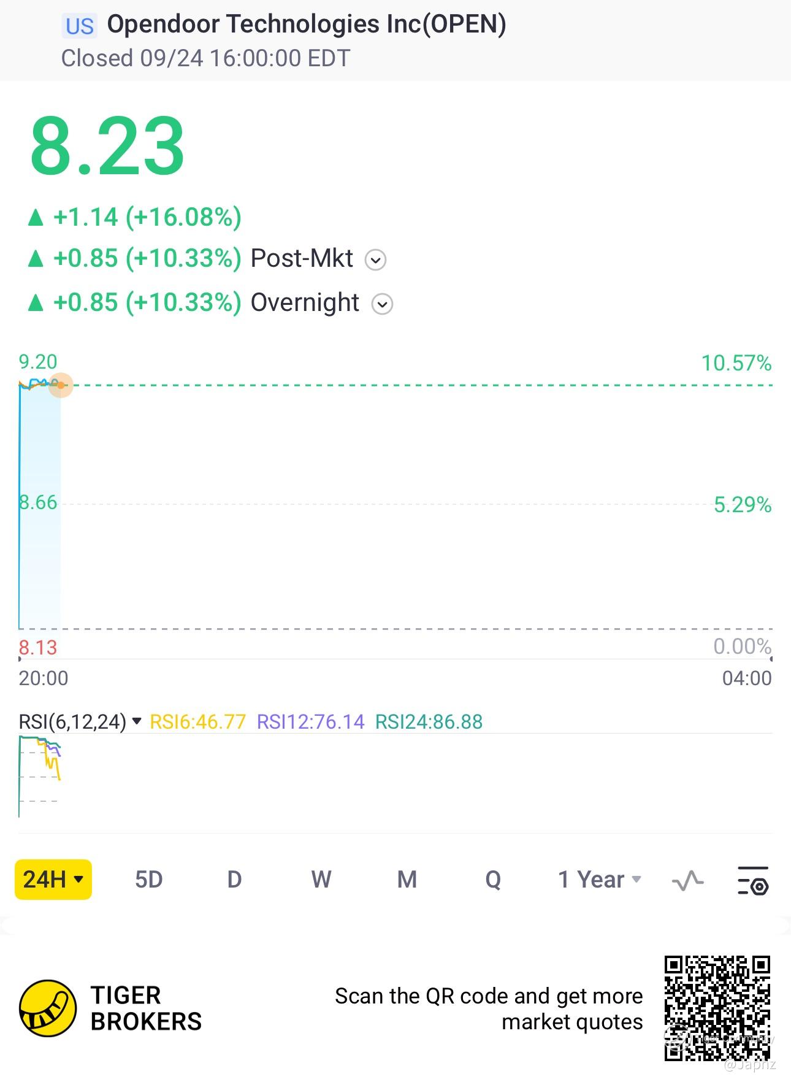Tap the RSI24:86.88 indicator value
Viewport: 791px width, 1082px height.
pyautogui.click(x=429, y=722)
